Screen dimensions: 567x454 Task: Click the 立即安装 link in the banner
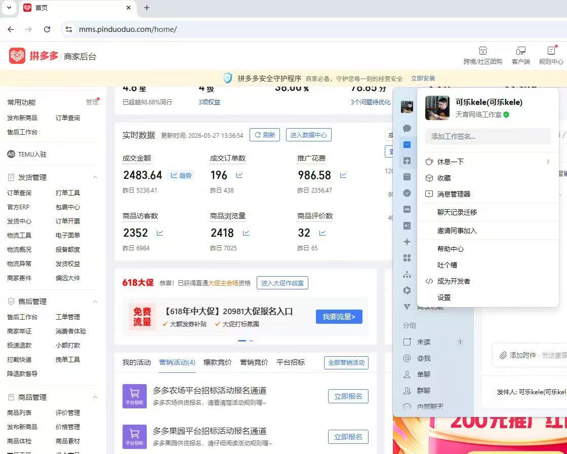pos(423,79)
